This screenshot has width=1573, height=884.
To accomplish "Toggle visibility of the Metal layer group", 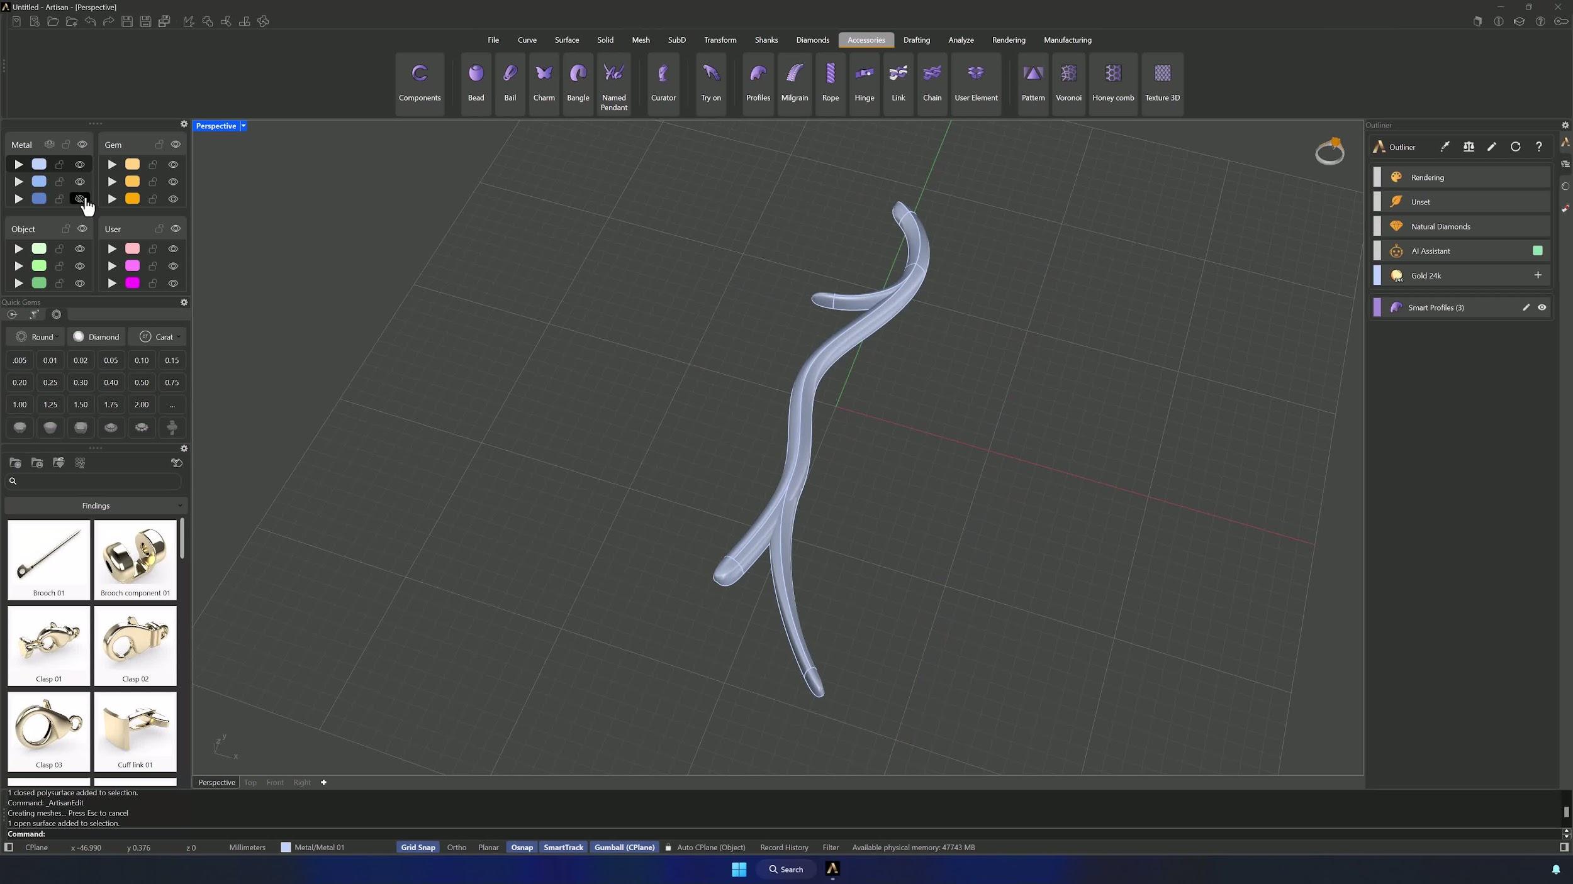I will [82, 145].
